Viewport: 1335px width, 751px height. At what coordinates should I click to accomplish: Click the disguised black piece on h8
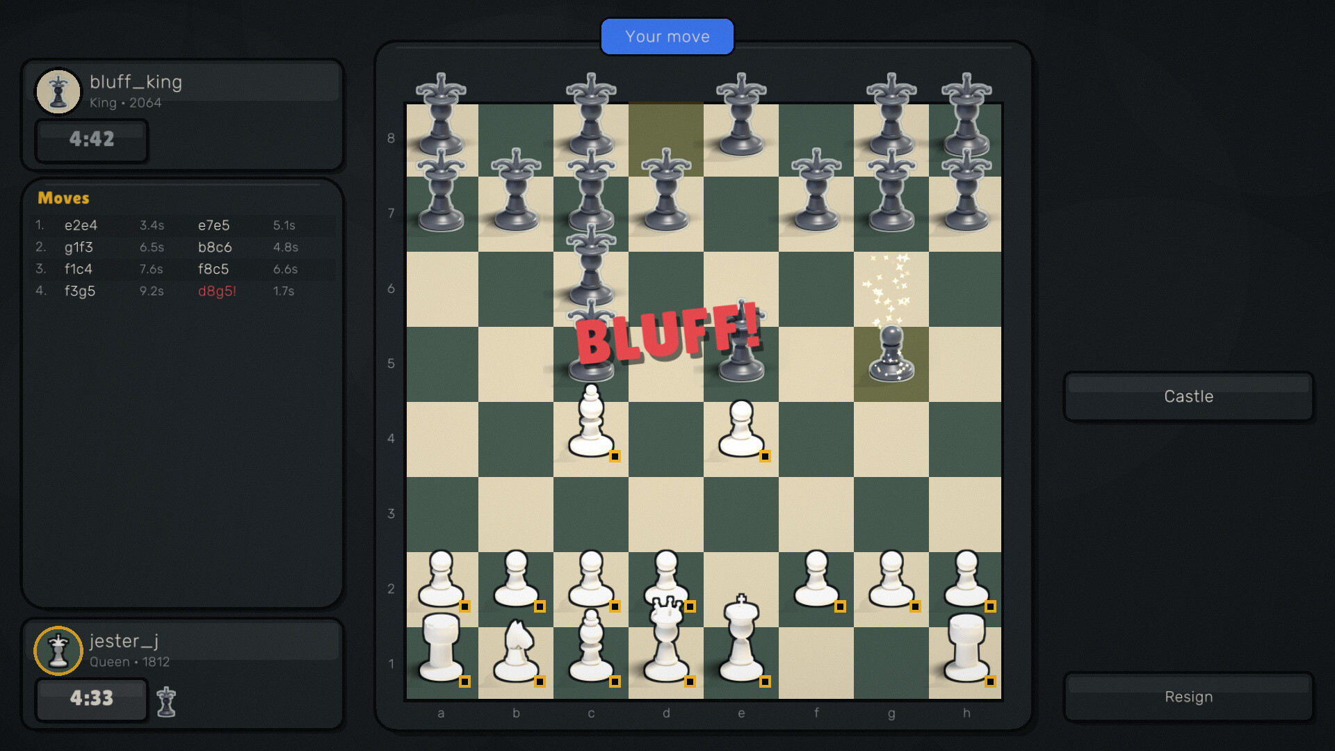[x=966, y=115]
